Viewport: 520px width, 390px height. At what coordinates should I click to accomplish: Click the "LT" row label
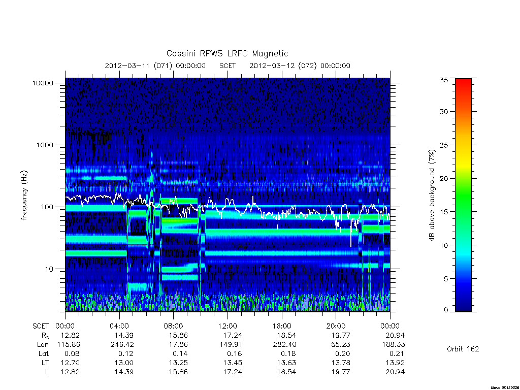tap(45, 363)
